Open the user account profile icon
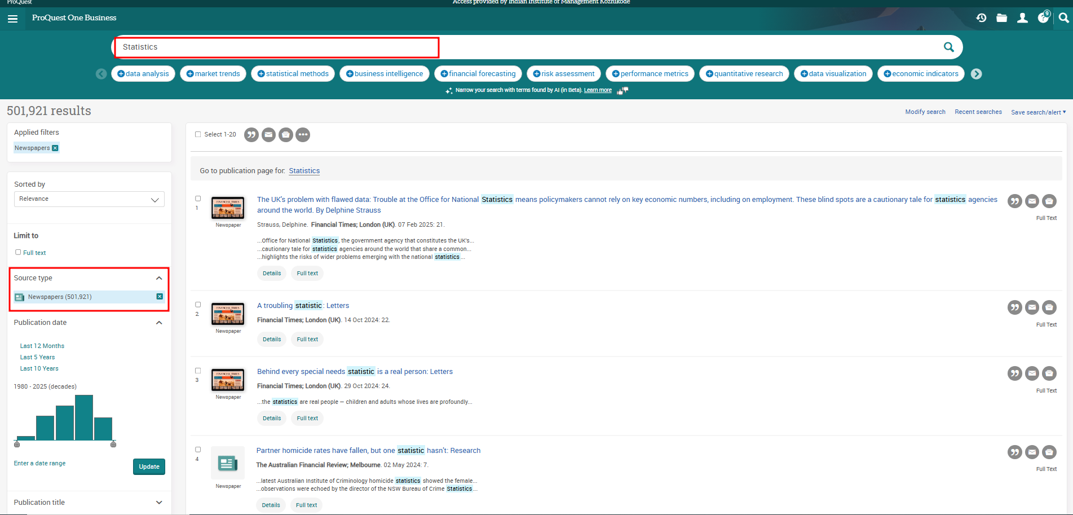 point(1022,18)
